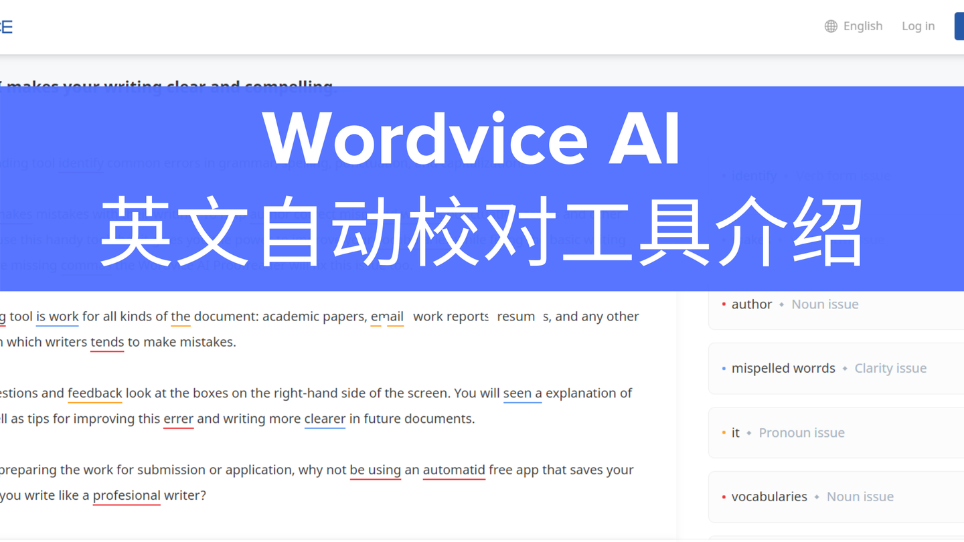The height and width of the screenshot is (542, 964).
Task: Click the underlined word "feedback"
Action: pos(94,393)
